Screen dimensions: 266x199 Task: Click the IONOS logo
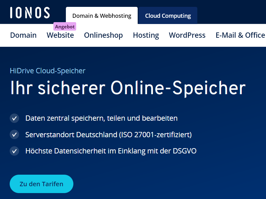(30, 12)
